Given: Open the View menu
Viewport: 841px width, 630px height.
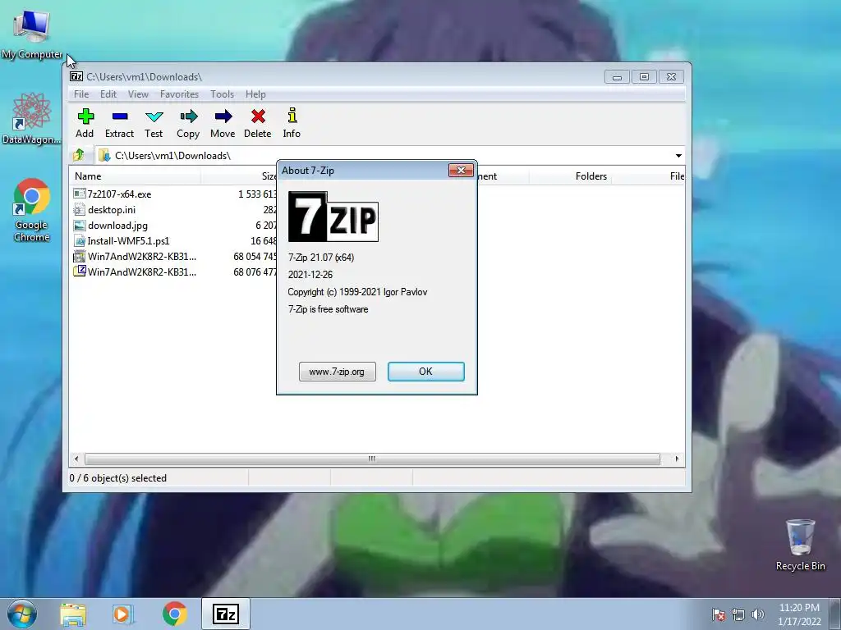Looking at the screenshot, I should [138, 94].
